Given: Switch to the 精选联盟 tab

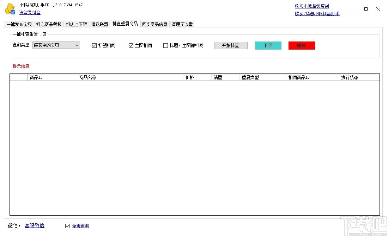Looking at the screenshot, I should coord(99,24).
